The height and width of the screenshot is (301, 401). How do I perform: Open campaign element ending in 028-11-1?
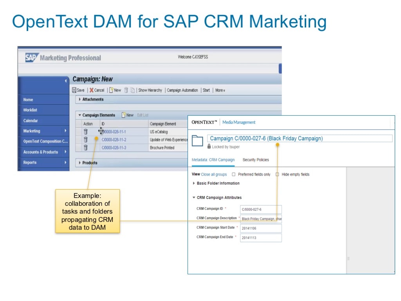point(114,132)
